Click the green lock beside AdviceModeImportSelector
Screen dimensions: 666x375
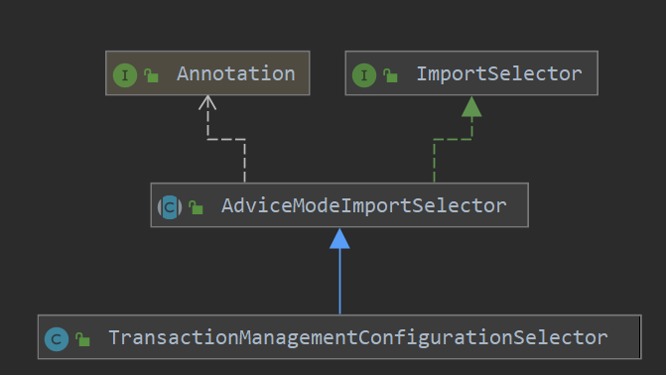tap(196, 207)
